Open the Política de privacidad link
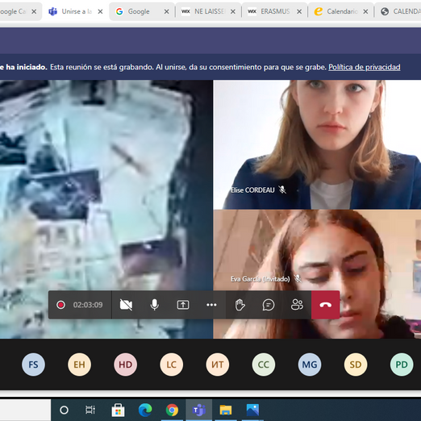This screenshot has height=421, width=421. [365, 67]
